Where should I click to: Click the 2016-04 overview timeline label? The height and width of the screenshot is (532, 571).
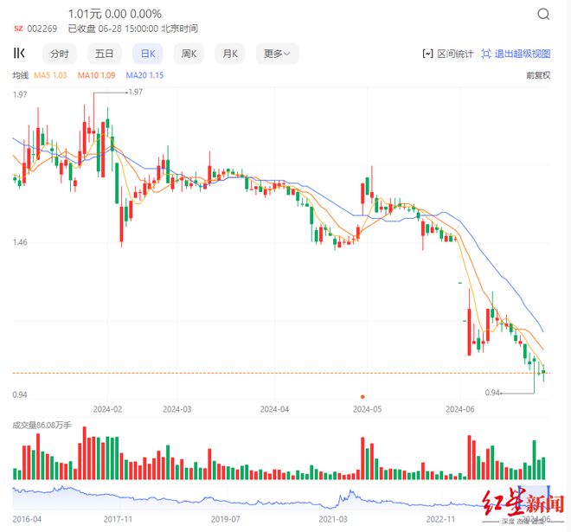27,519
